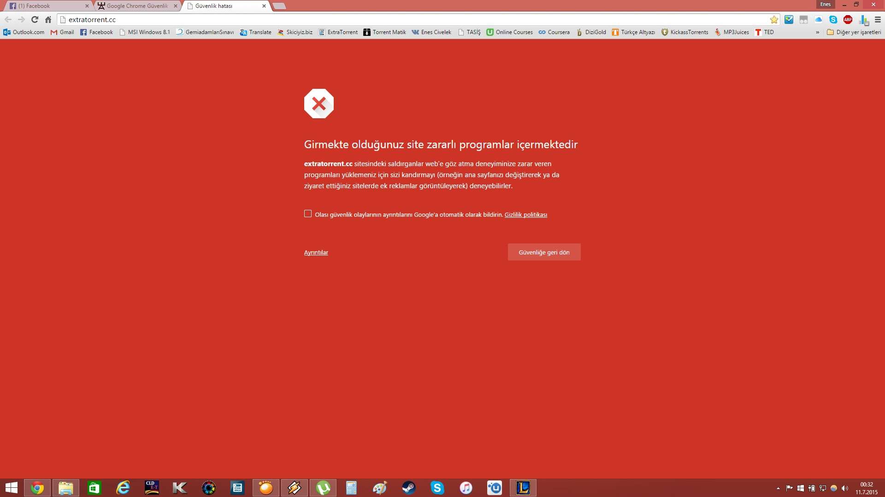This screenshot has height=497, width=885.
Task: Open the Adblock Plus extension icon
Action: click(x=848, y=19)
